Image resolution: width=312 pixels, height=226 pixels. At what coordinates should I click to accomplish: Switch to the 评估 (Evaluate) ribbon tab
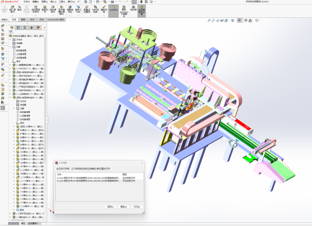(42, 20)
